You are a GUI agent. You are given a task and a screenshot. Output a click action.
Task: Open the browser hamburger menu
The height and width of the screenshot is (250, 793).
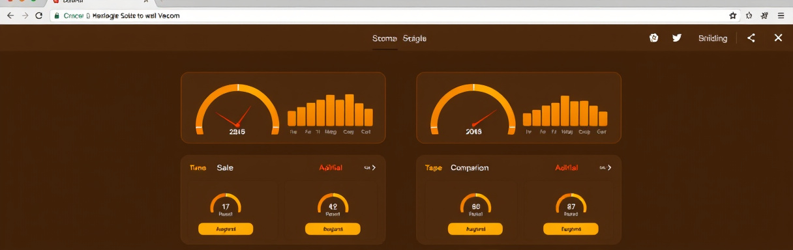[781, 15]
